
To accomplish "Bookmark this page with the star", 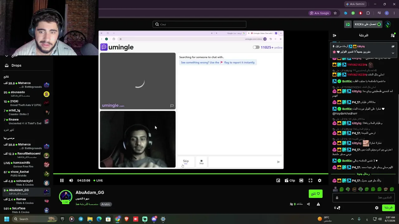I will pos(335,13).
